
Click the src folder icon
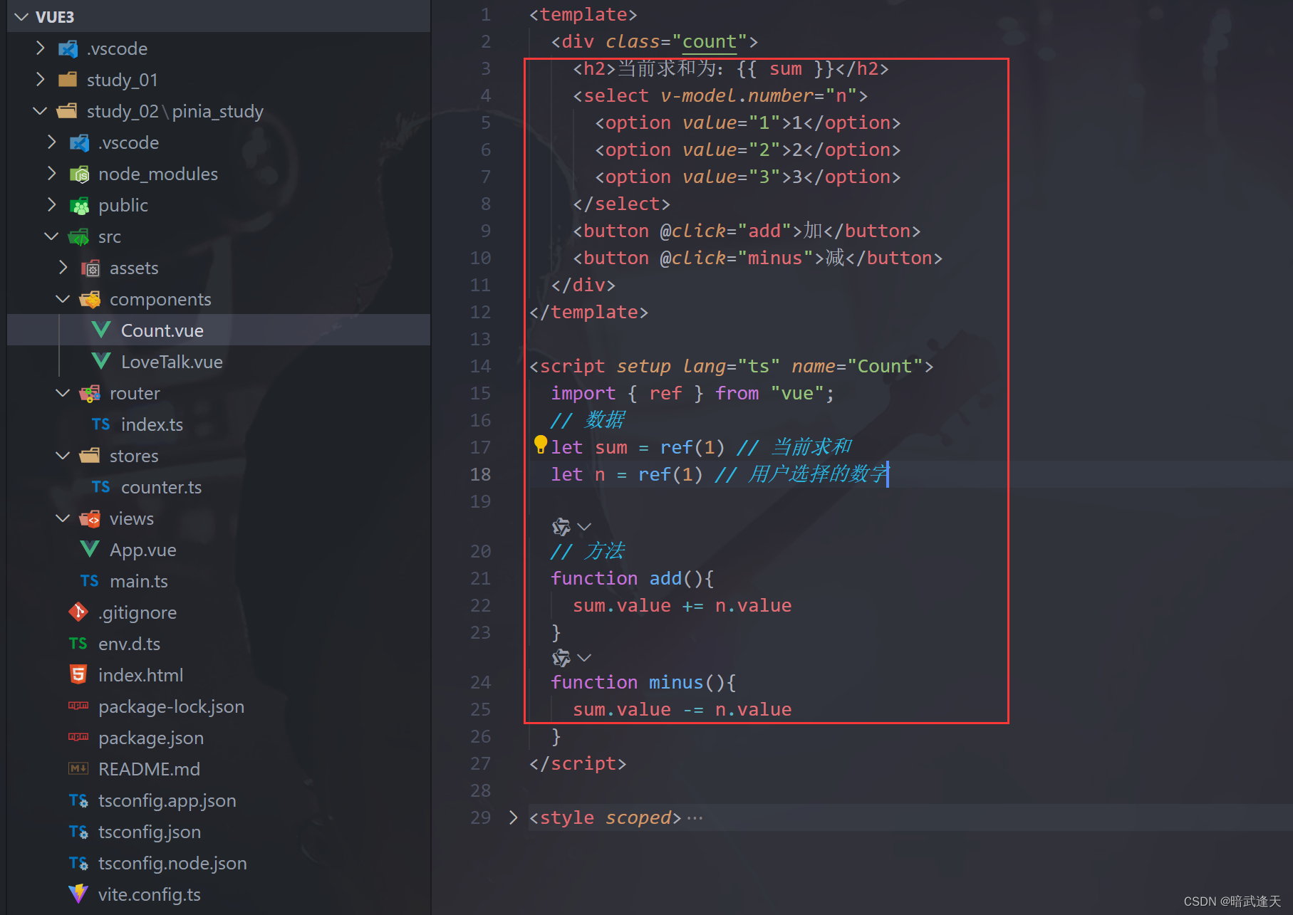pos(78,236)
